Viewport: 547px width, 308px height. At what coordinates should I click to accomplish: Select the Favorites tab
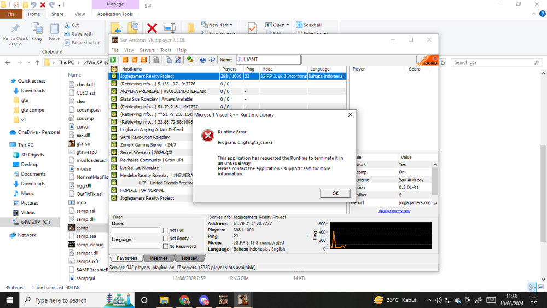click(127, 258)
